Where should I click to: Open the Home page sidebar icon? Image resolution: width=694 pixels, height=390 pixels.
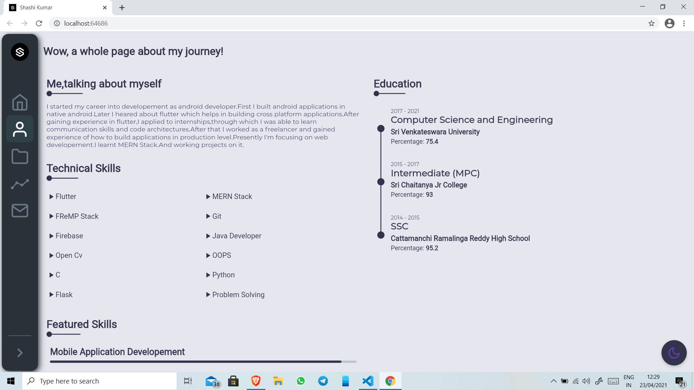point(20,102)
